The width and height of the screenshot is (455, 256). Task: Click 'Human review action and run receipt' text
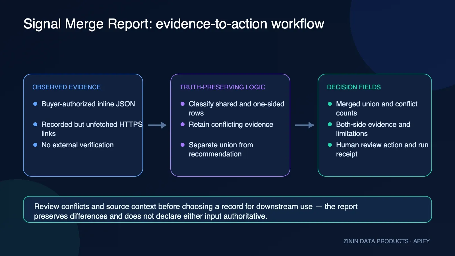pos(382,149)
